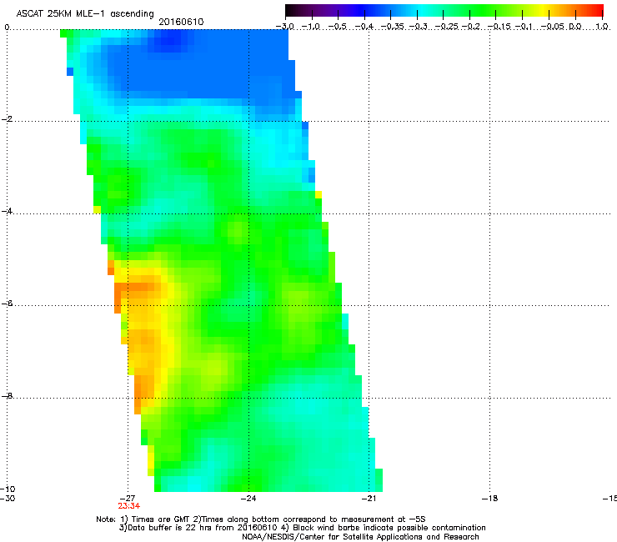Select the -21 longitude axis label
This screenshot has width=617, height=542.
point(369,499)
